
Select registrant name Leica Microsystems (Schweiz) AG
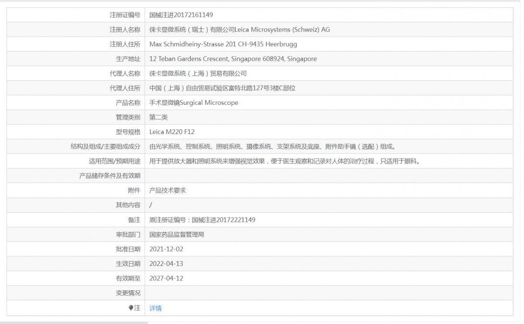tap(283, 30)
